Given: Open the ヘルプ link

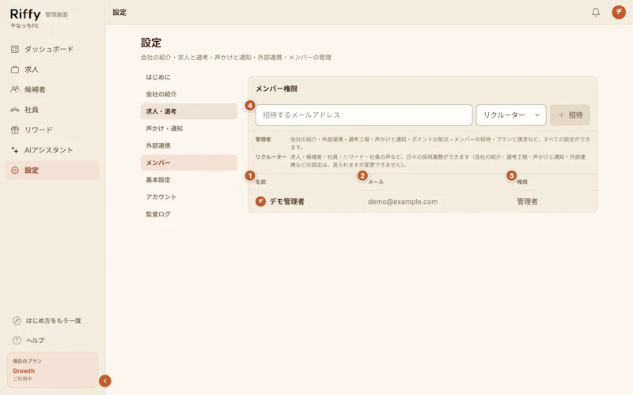Looking at the screenshot, I should 35,340.
